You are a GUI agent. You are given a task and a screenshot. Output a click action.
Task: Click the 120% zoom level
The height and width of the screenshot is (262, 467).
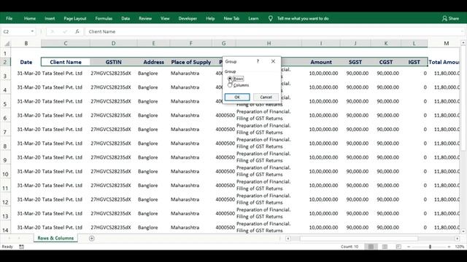459,247
